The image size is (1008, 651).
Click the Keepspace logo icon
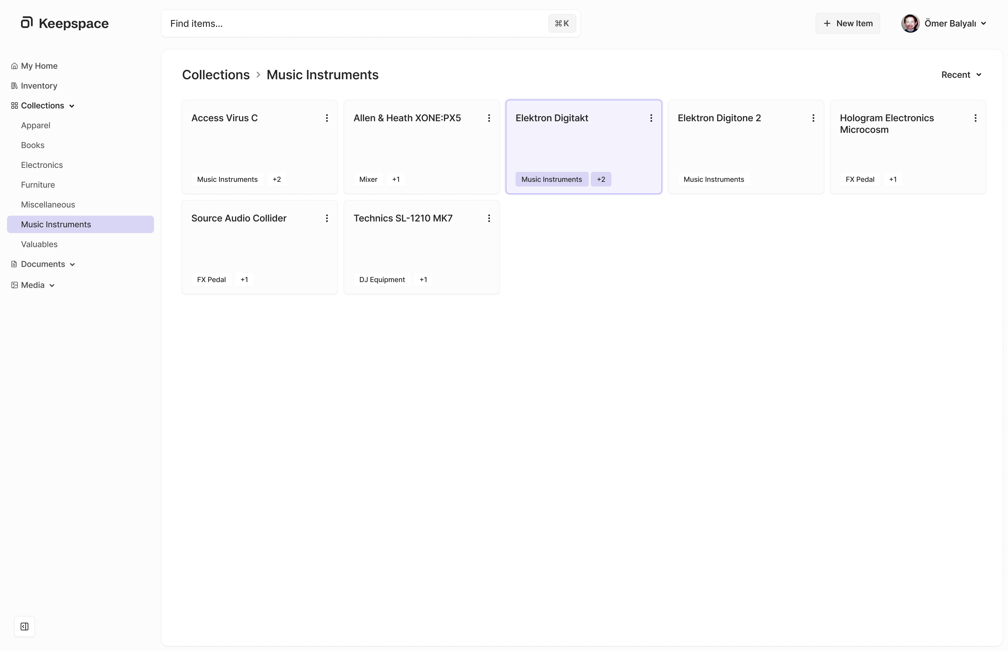[x=27, y=22]
